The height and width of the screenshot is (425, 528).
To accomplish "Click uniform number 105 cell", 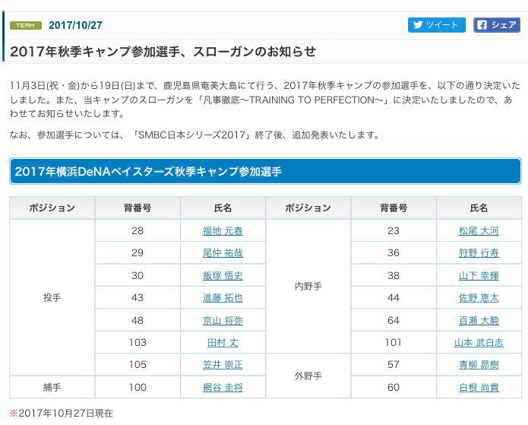I will coord(138,365).
